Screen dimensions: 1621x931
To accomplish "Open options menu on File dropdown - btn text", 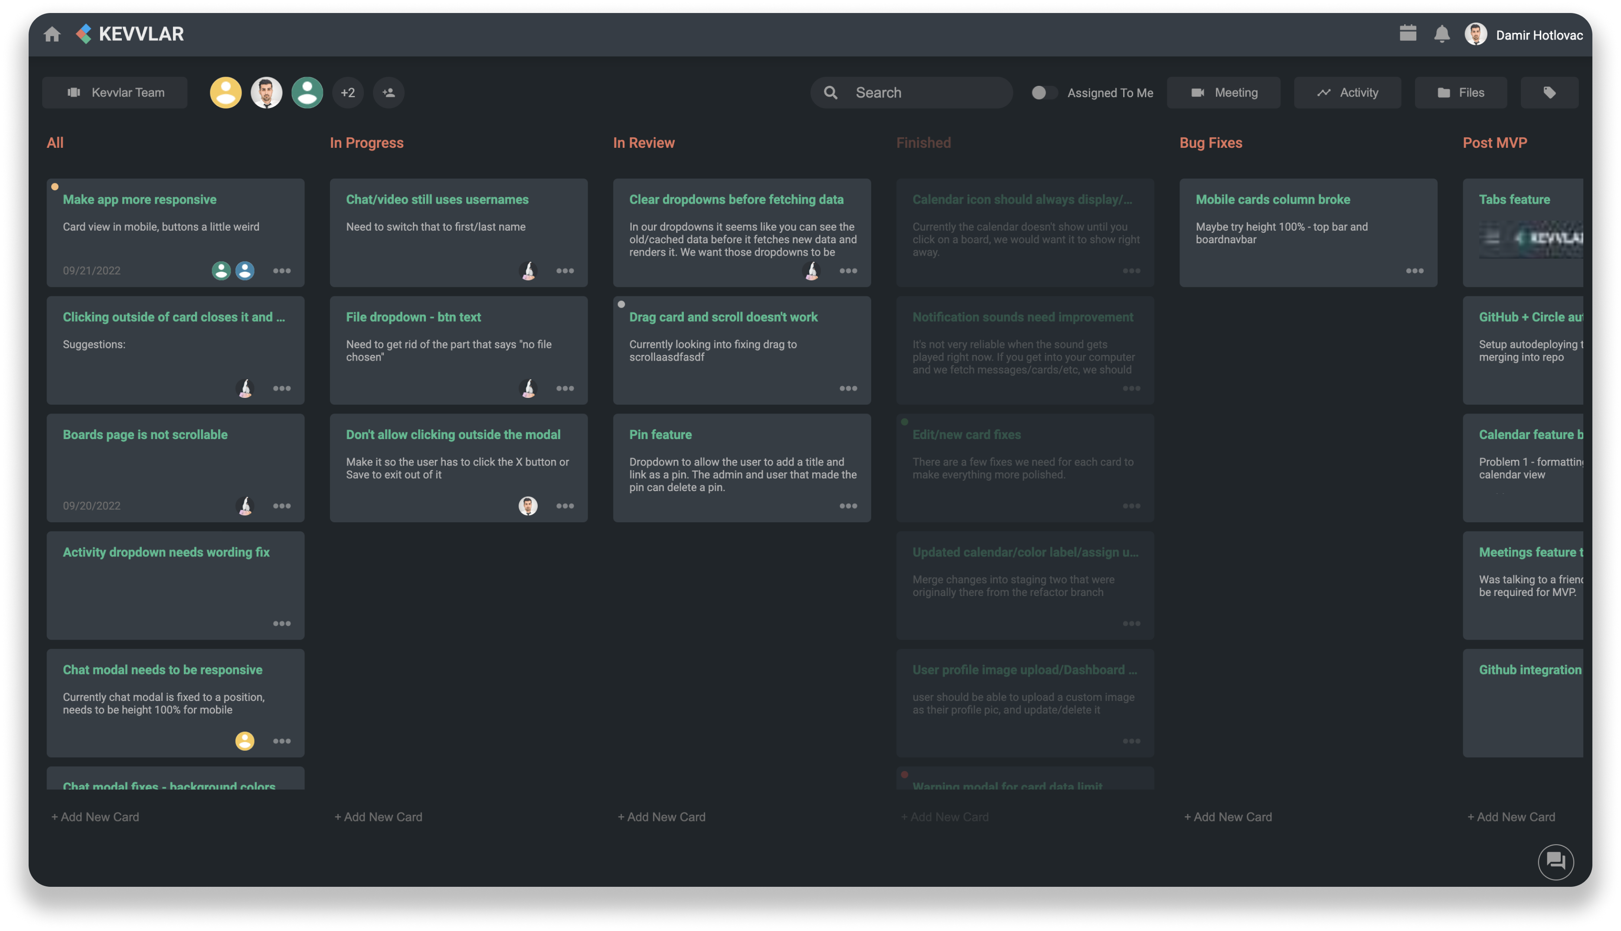I will pyautogui.click(x=565, y=388).
